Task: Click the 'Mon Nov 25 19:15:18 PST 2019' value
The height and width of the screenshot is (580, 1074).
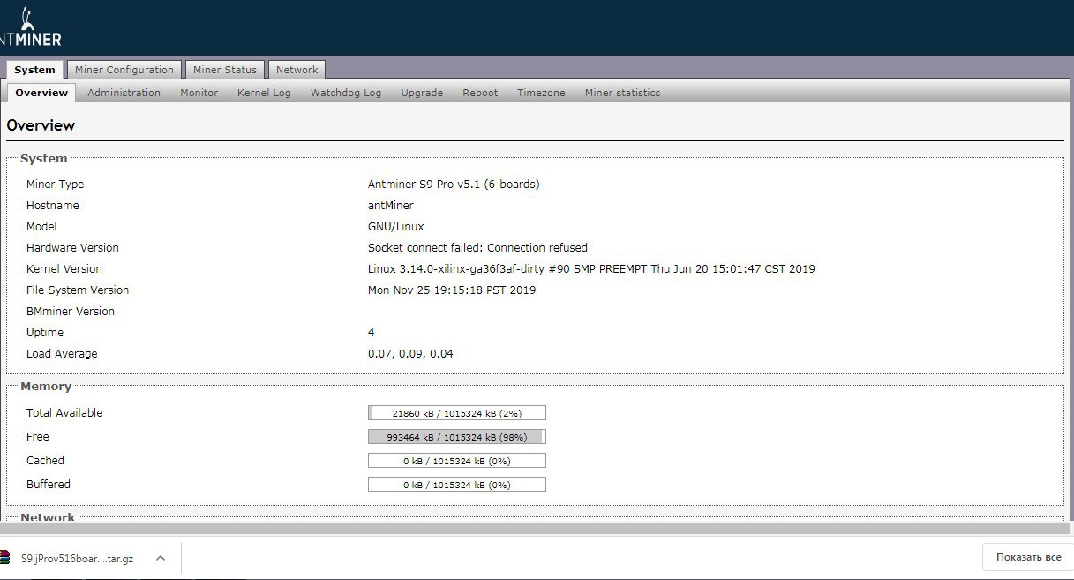Action: tap(452, 290)
